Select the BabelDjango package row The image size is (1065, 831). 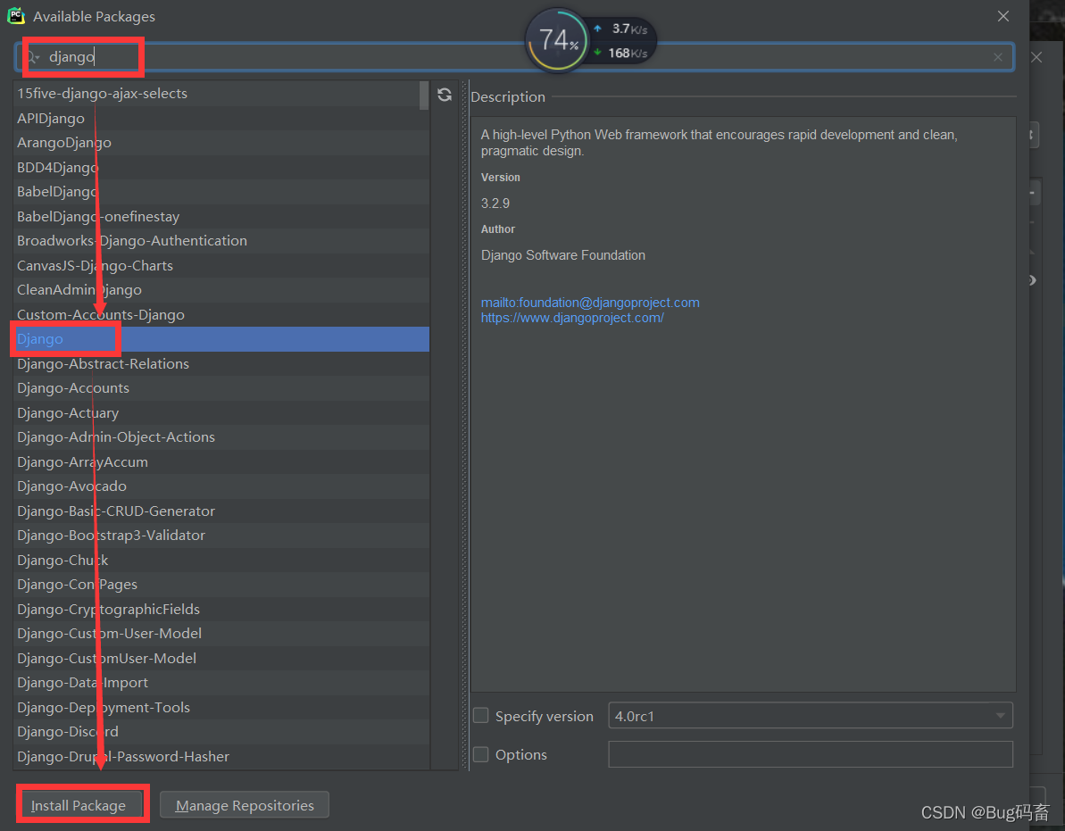click(x=220, y=192)
